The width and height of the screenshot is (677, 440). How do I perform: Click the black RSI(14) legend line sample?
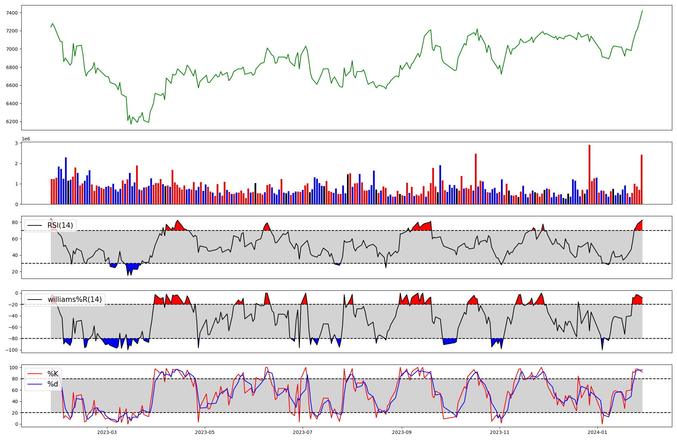coord(35,225)
